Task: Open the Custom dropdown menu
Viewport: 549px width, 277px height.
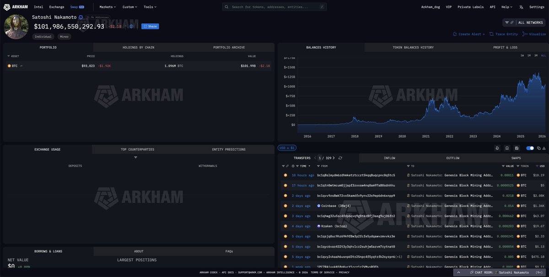Action: (x=129, y=7)
